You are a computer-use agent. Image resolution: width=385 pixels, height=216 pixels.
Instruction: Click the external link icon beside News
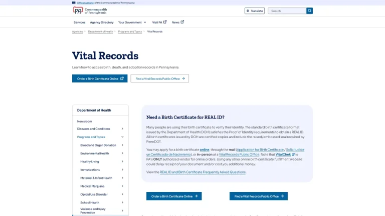182,22
